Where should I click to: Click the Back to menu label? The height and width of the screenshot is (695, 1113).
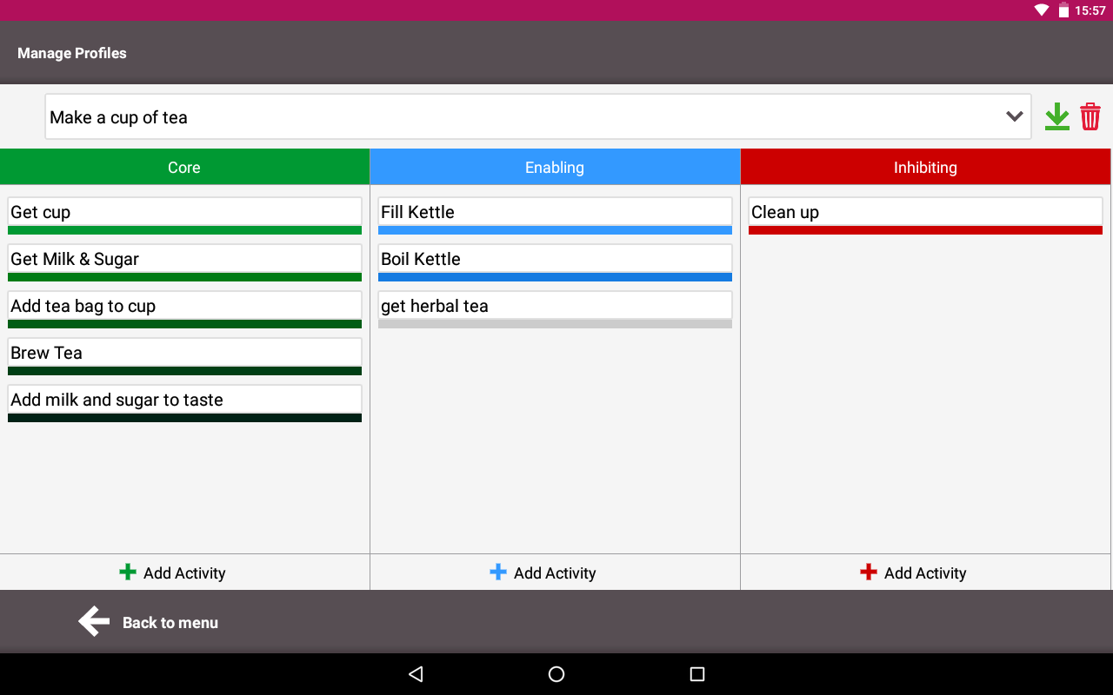(170, 623)
